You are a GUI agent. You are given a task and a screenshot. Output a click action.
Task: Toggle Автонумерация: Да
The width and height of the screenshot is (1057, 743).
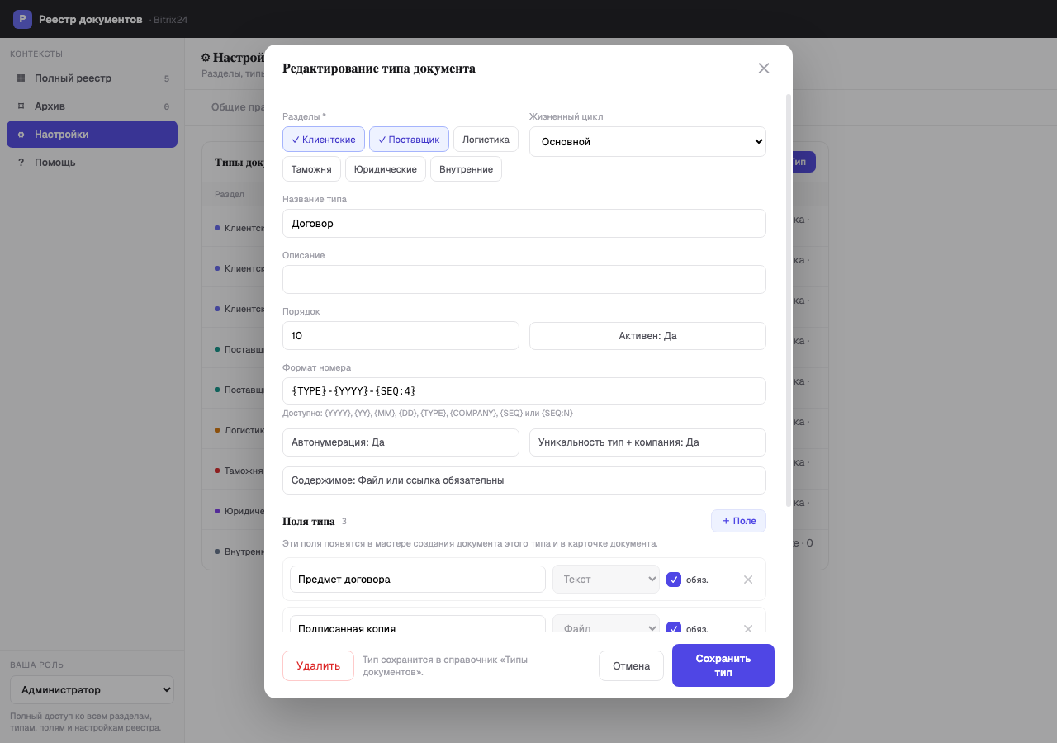401,442
